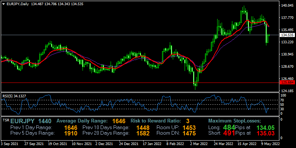Click the 8 Feb 2022 date label
Image resolution: width=296 pixels, height=148 pixels.
[176, 144]
